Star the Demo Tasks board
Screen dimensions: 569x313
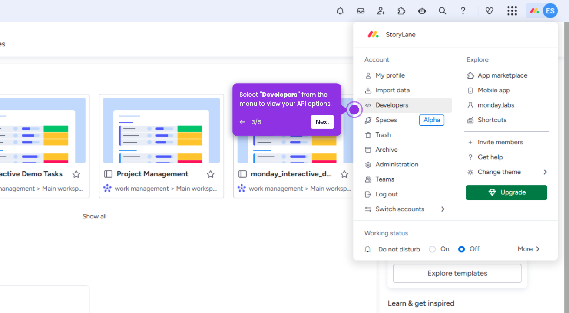pyautogui.click(x=76, y=174)
